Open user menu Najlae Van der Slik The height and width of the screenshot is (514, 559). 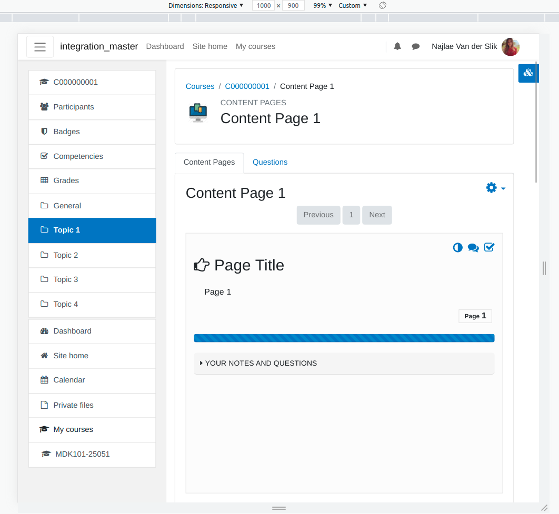pyautogui.click(x=464, y=47)
